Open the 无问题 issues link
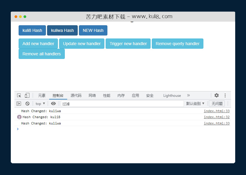Screen dimensions: 246x175 pyautogui.click(x=217, y=103)
